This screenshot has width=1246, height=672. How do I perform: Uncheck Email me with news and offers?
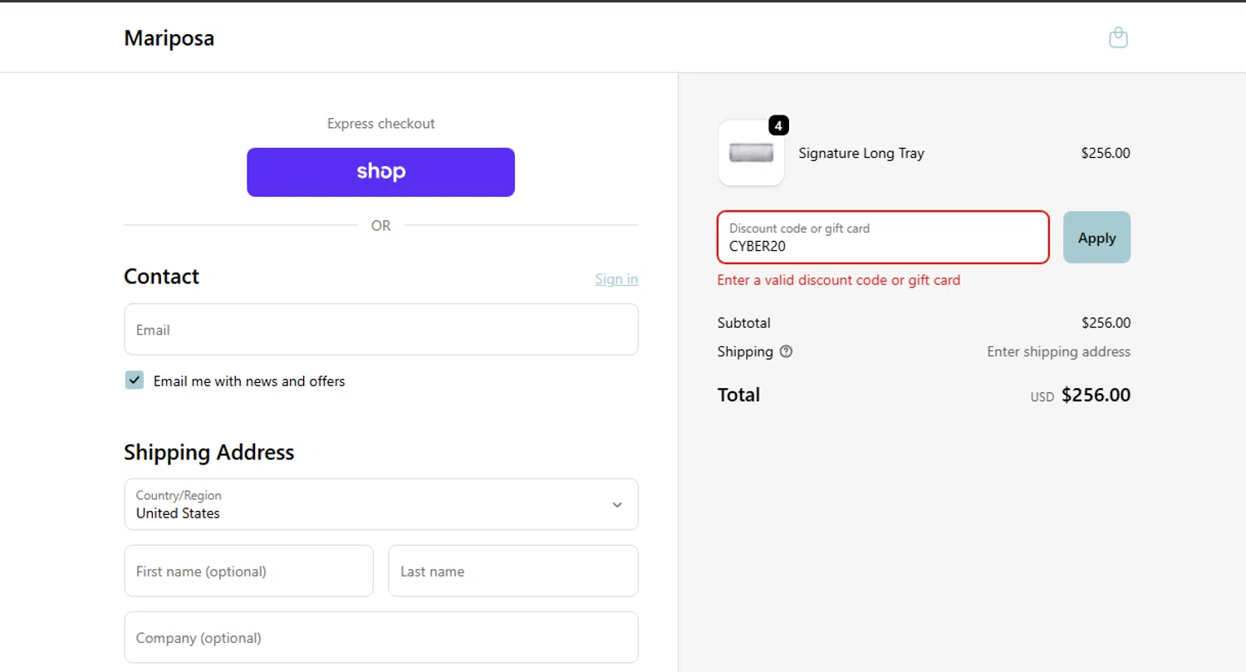(x=135, y=380)
